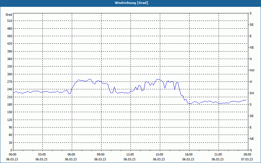Click the 21:00 time label

click(218, 155)
